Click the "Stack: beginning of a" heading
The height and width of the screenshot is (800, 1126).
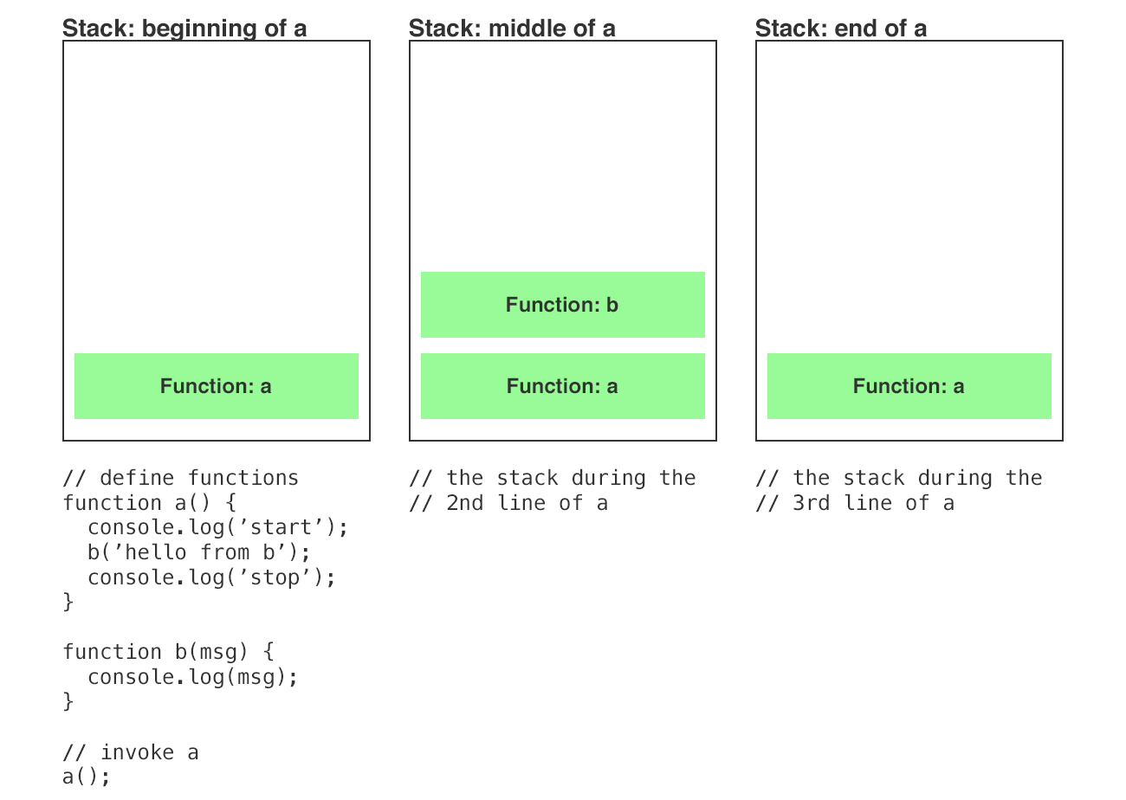point(184,29)
